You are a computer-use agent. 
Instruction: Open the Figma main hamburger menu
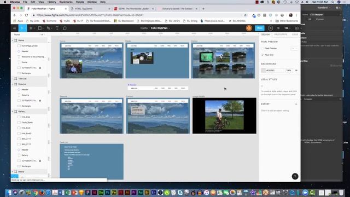tap(15, 28)
